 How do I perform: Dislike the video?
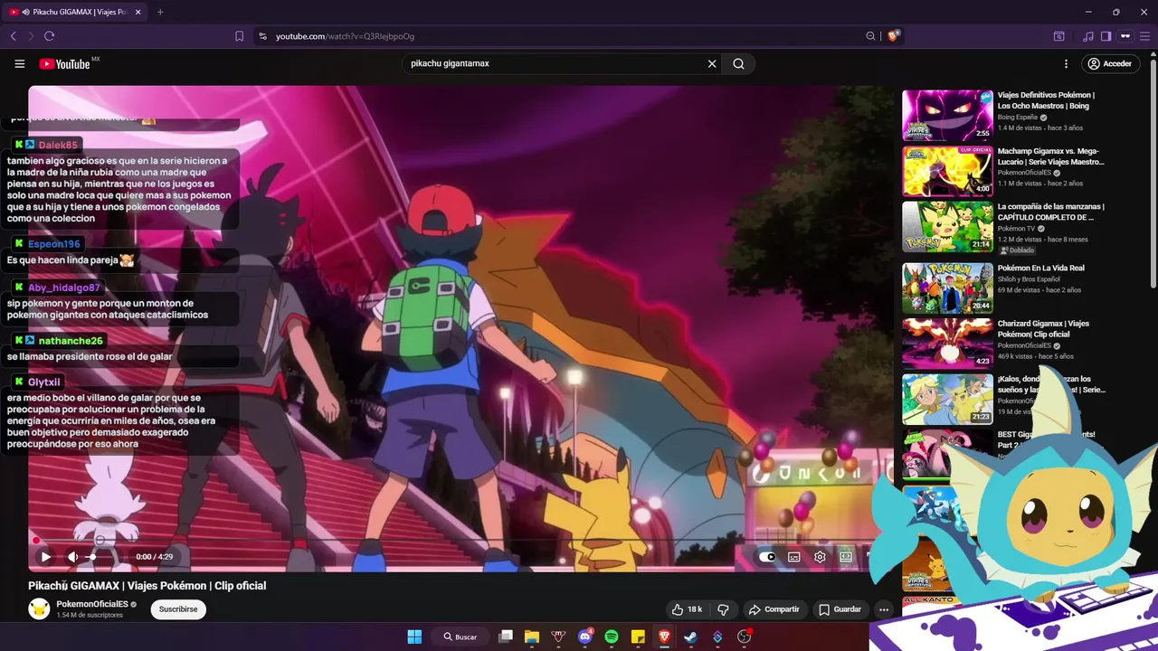coord(723,609)
